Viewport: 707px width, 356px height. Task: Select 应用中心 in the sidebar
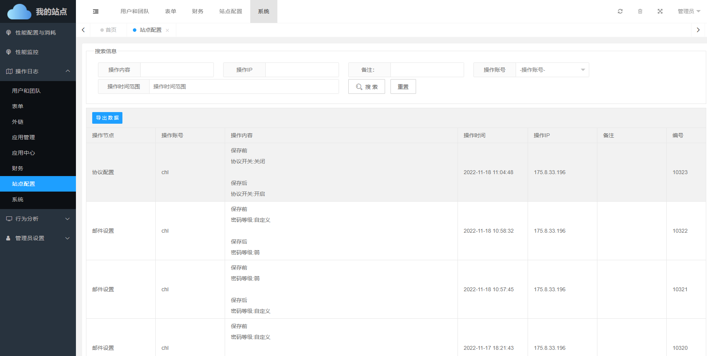click(x=23, y=153)
